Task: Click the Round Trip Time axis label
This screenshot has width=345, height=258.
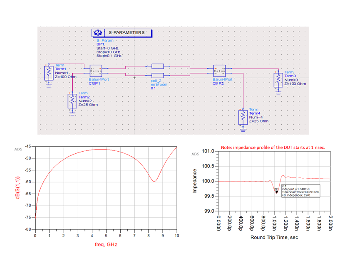Action: tap(274, 237)
